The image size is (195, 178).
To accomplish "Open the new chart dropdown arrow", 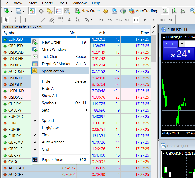I will pyautogui.click(x=12, y=11).
